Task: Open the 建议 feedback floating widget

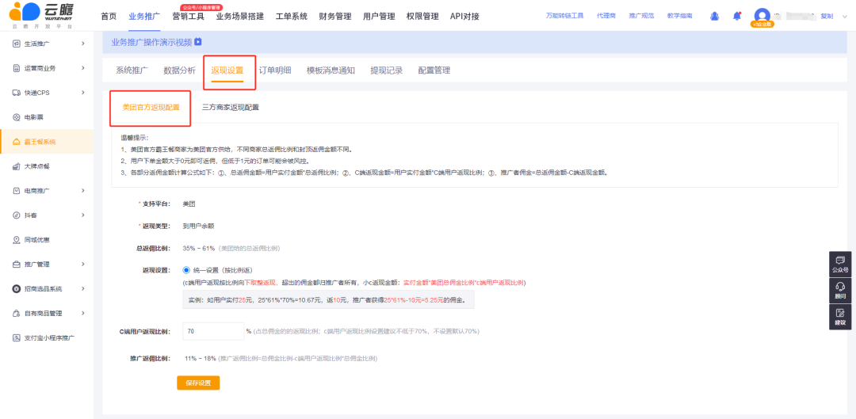Action: 840,317
